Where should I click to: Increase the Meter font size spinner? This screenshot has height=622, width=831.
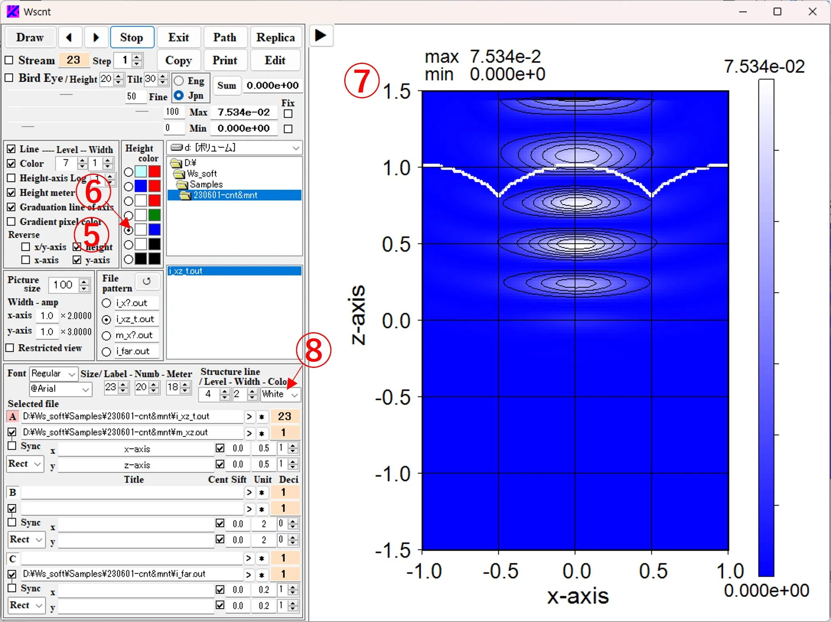[185, 384]
